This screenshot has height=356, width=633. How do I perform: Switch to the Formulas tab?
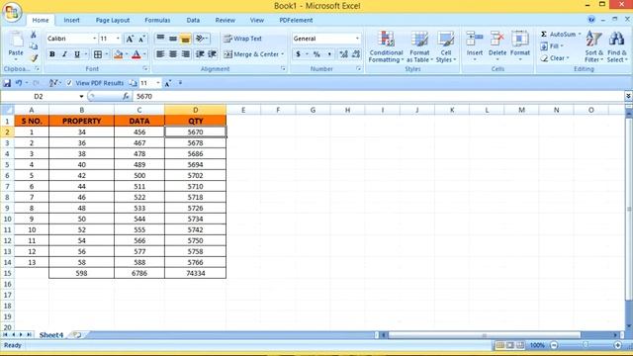pos(157,20)
